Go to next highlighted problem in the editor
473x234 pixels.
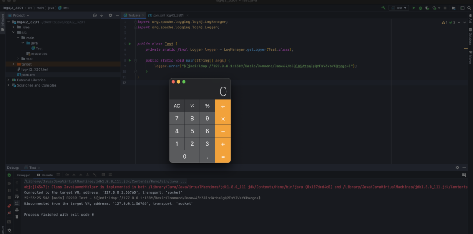point(464,22)
